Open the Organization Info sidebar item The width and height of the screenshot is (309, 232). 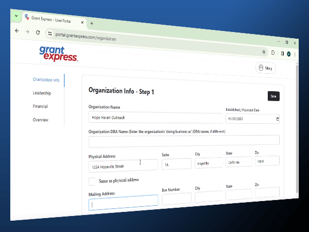pyautogui.click(x=46, y=80)
